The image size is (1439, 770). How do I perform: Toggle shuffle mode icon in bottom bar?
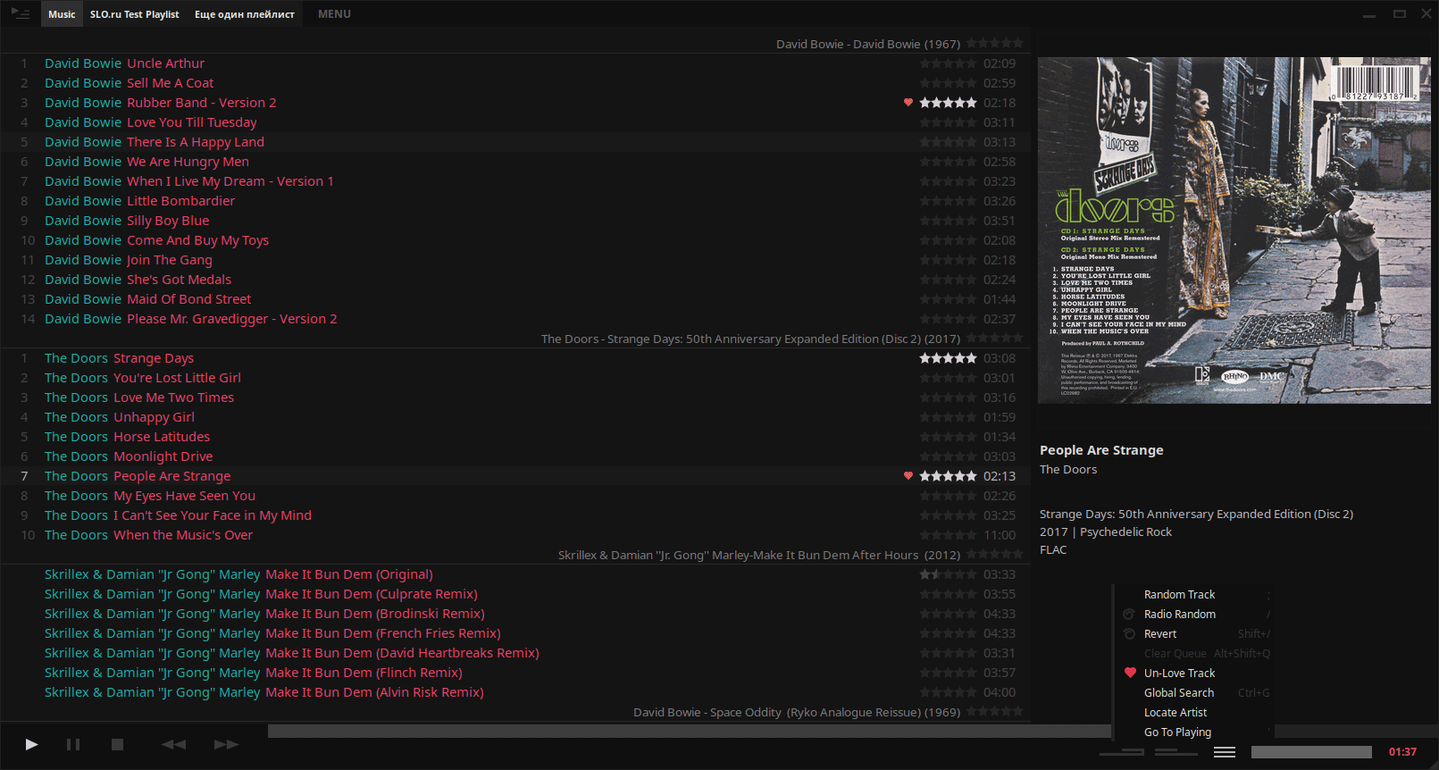(x=1175, y=753)
